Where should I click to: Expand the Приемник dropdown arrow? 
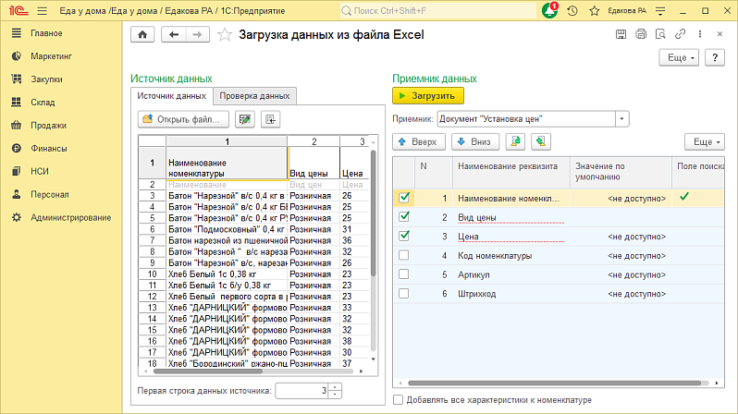click(x=621, y=119)
